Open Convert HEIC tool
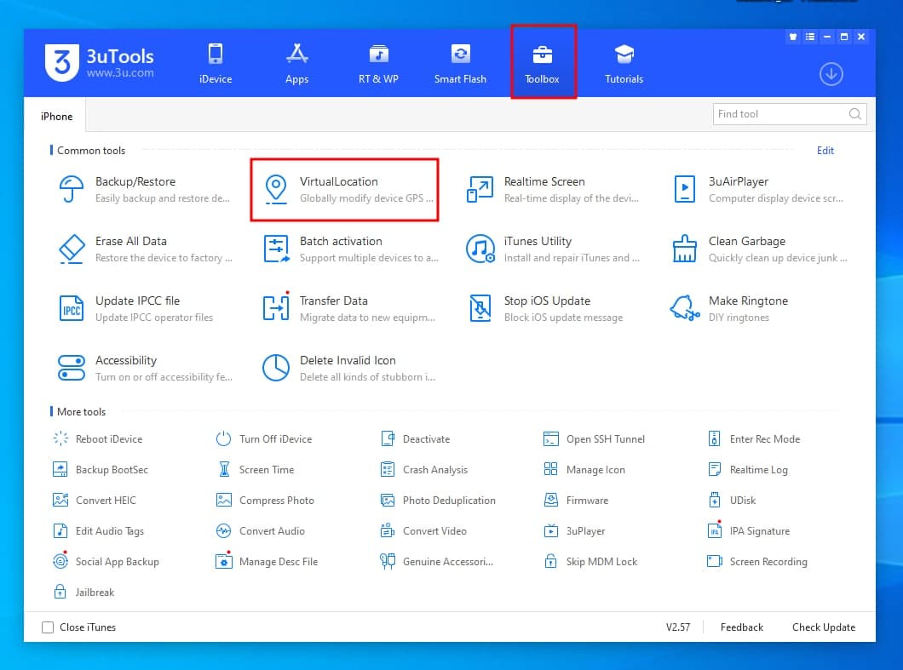The width and height of the screenshot is (903, 670). tap(95, 501)
